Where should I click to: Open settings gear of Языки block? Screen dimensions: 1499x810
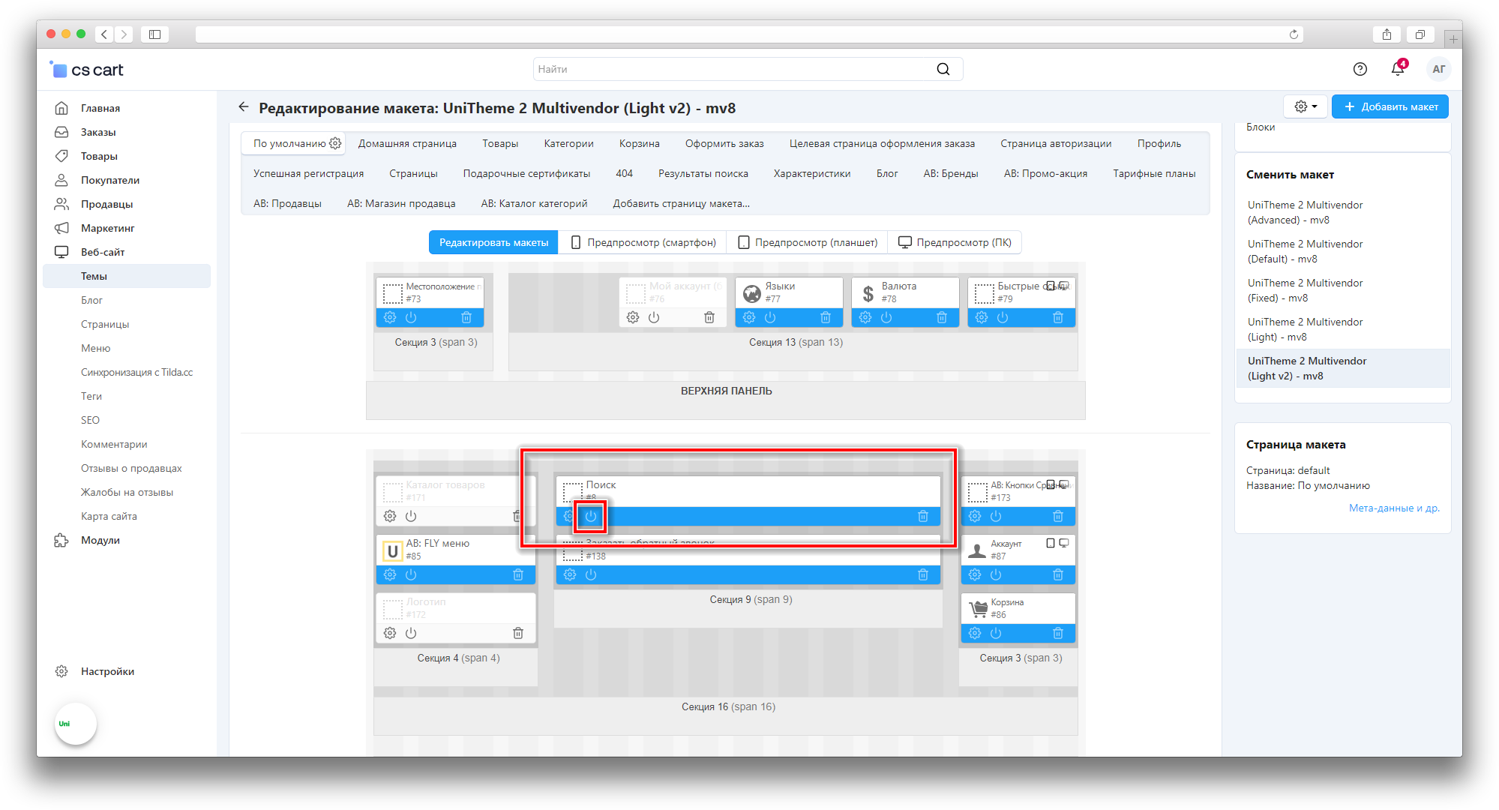pos(749,317)
